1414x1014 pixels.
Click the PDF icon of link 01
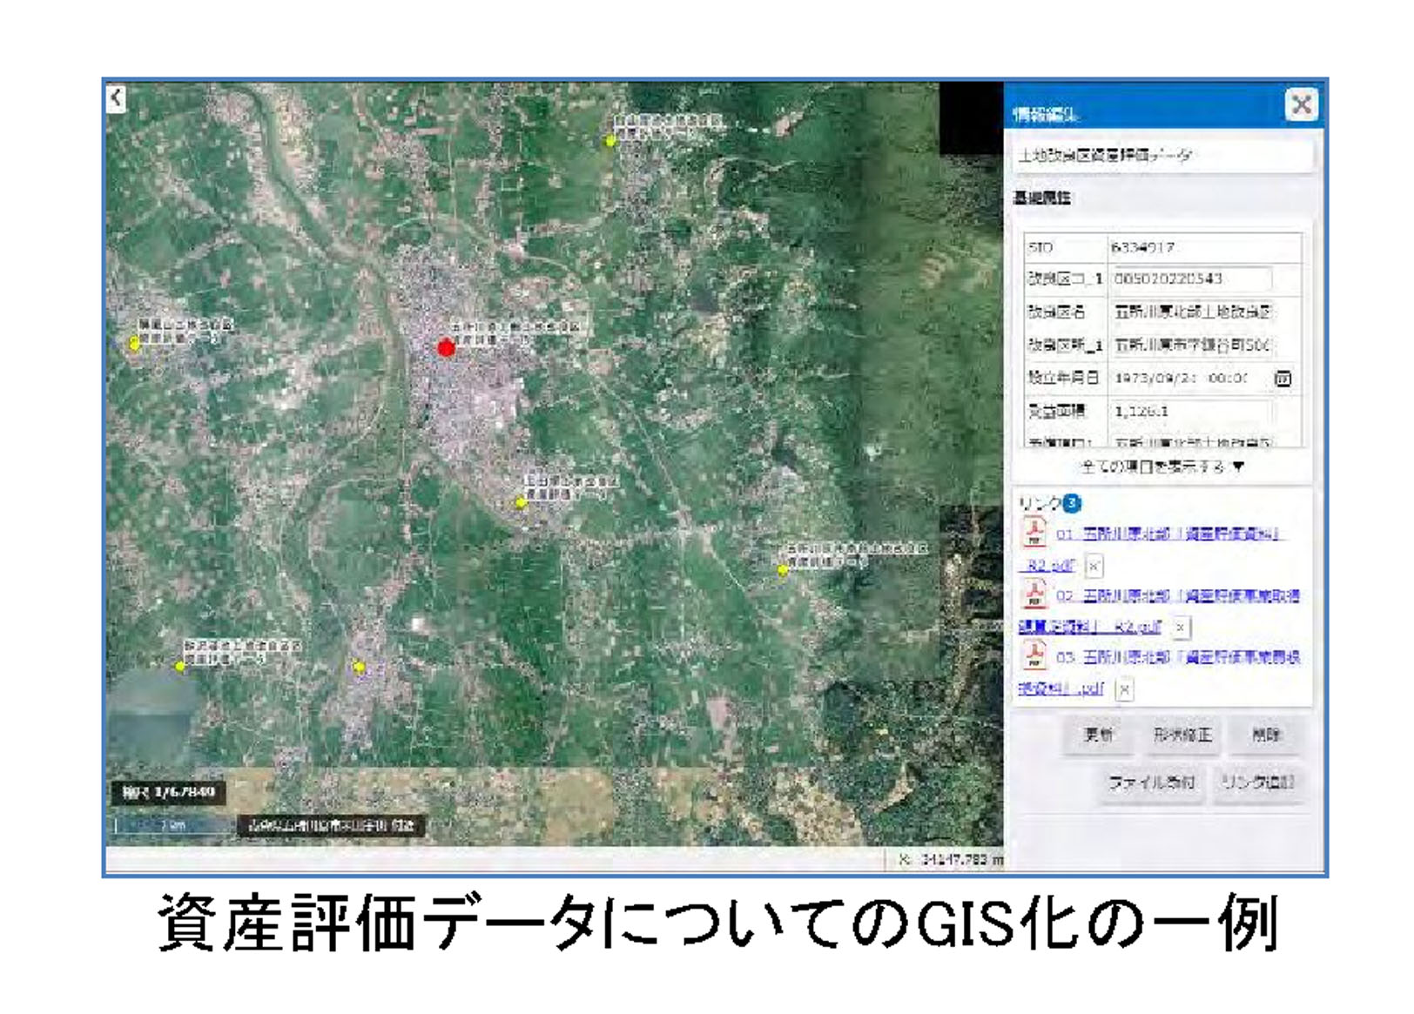tap(1034, 531)
